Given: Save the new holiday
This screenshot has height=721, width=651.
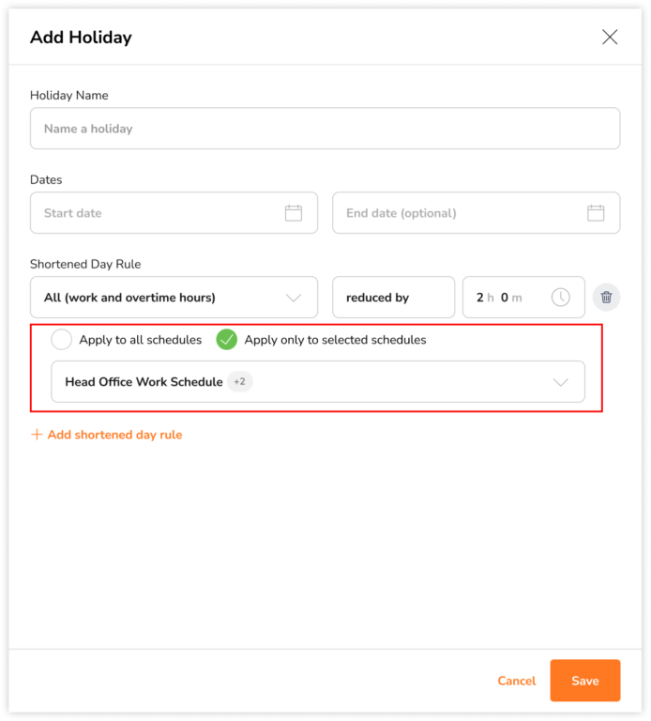Looking at the screenshot, I should (584, 681).
